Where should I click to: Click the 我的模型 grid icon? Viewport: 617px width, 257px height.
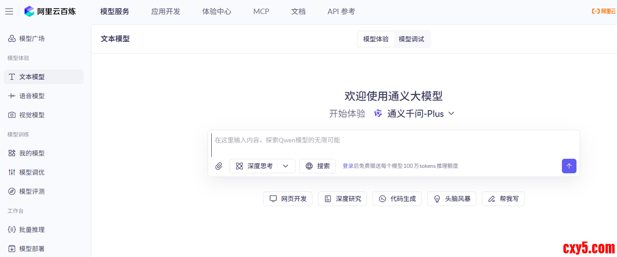[12, 153]
